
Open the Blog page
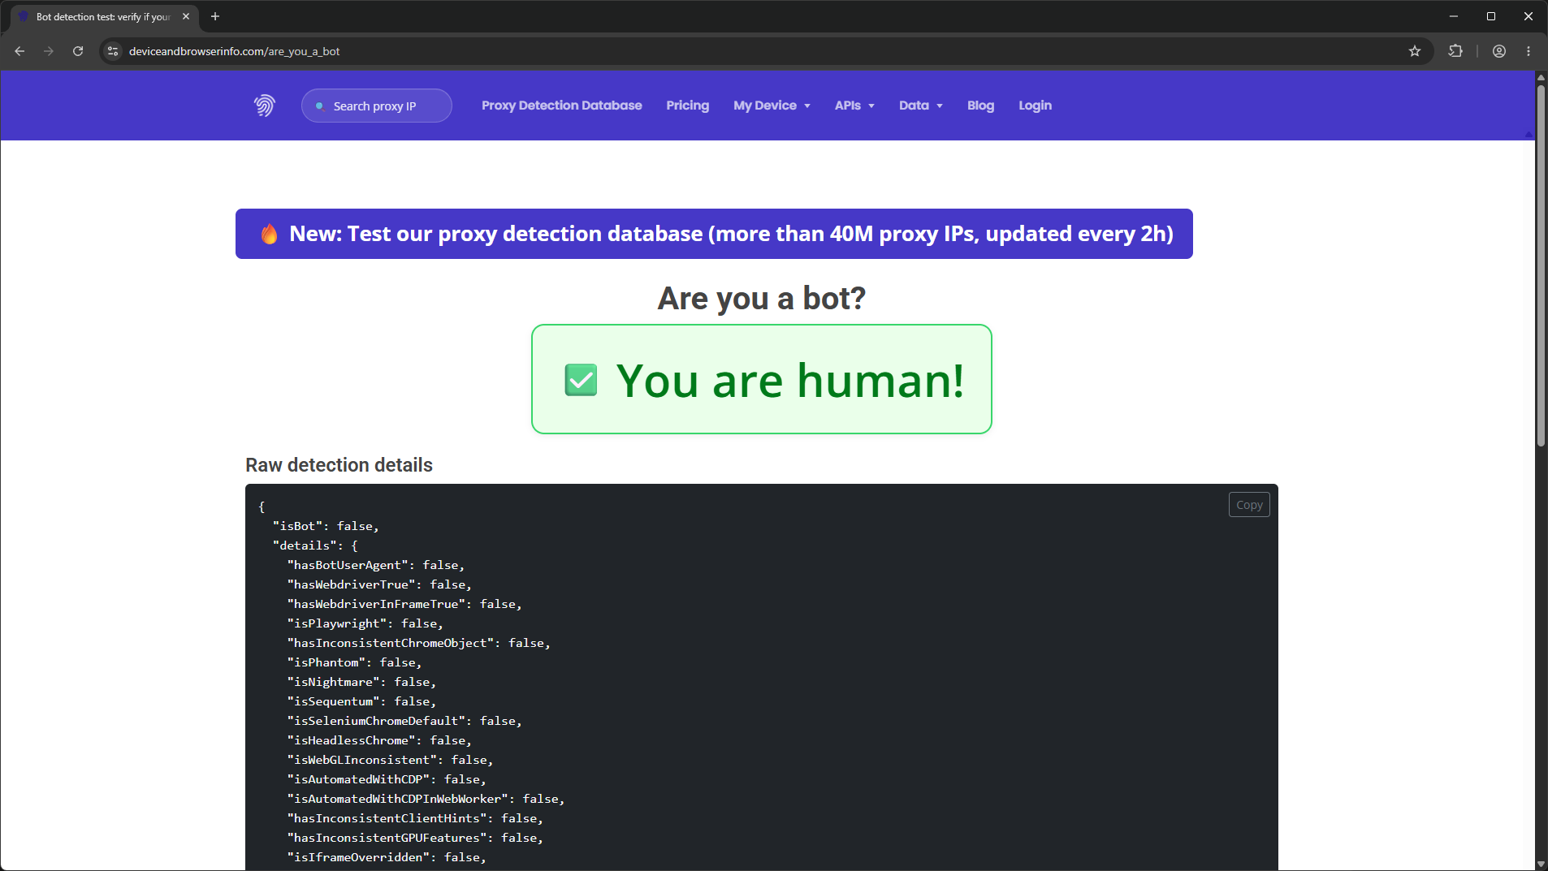pyautogui.click(x=980, y=106)
